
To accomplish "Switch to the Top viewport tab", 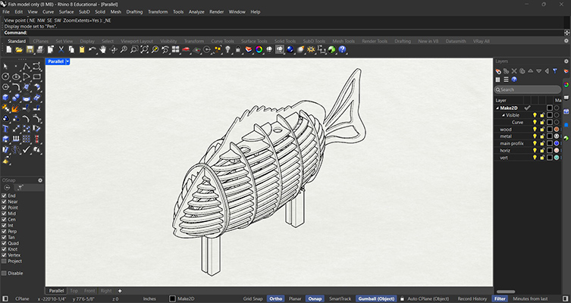I will pos(74,290).
